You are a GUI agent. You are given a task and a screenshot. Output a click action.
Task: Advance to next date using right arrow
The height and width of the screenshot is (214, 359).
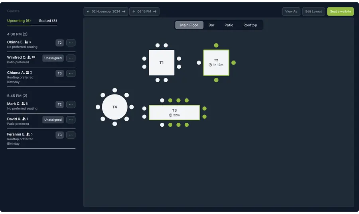(124, 12)
